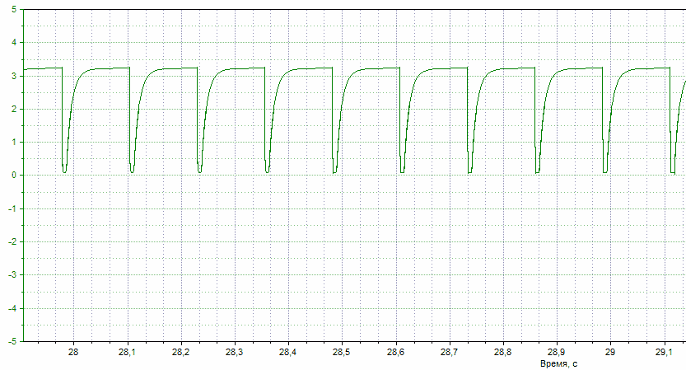Viewport: 686px width, 370px height.
Task: Click the 28,3 time axis label
Action: (234, 352)
